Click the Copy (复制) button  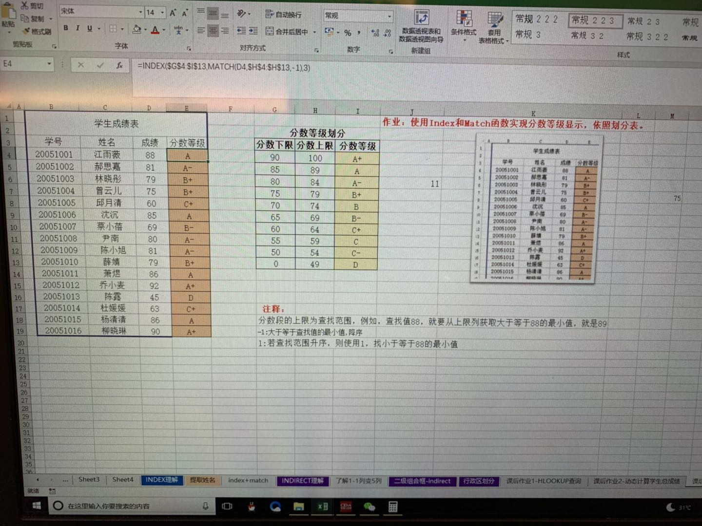[32, 19]
